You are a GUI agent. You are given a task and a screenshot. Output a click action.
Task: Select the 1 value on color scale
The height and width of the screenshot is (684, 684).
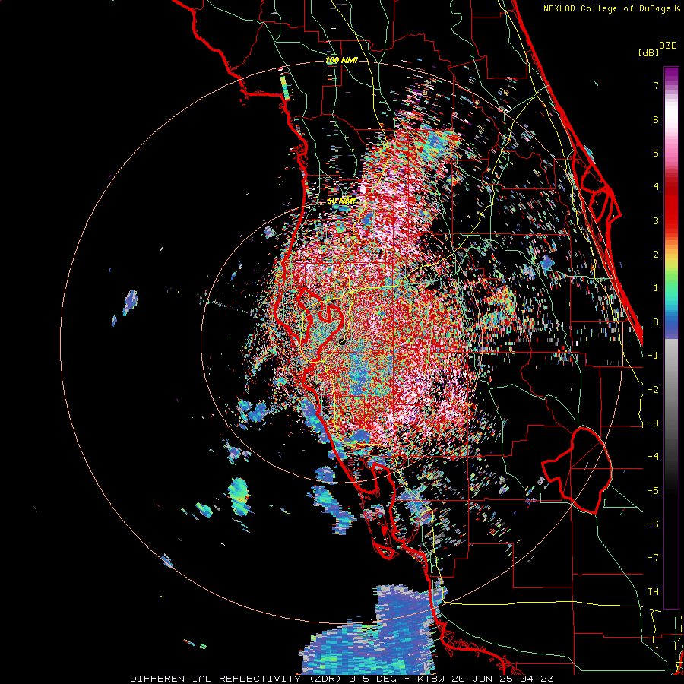pyautogui.click(x=656, y=288)
